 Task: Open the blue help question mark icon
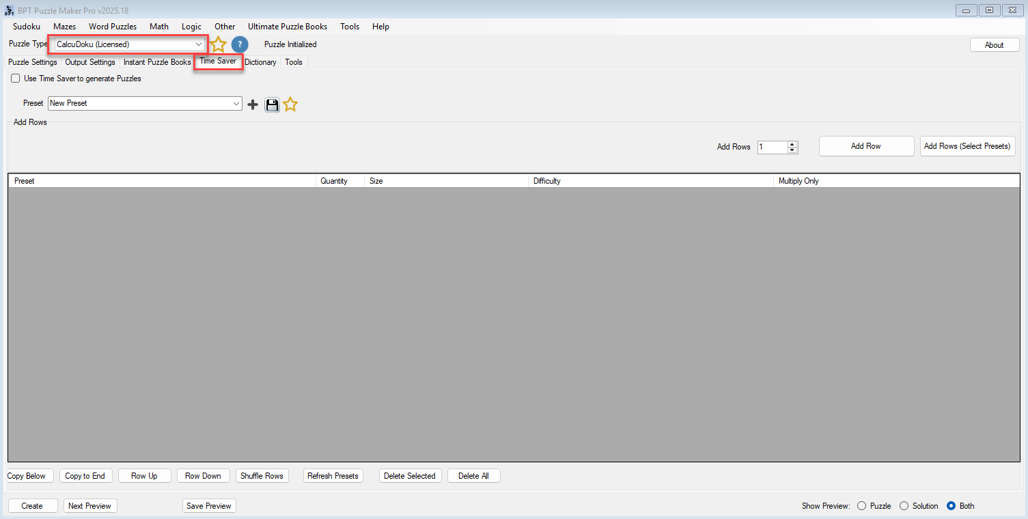click(x=239, y=45)
